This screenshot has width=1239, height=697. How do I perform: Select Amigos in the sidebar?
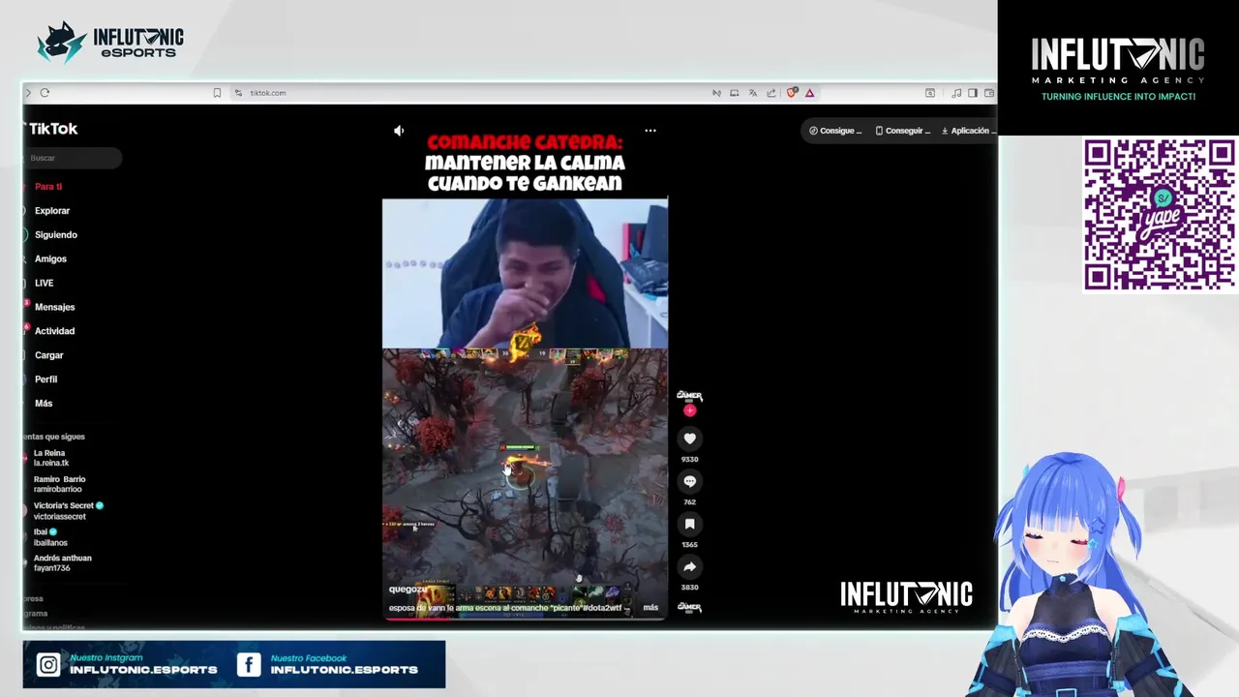click(x=50, y=258)
